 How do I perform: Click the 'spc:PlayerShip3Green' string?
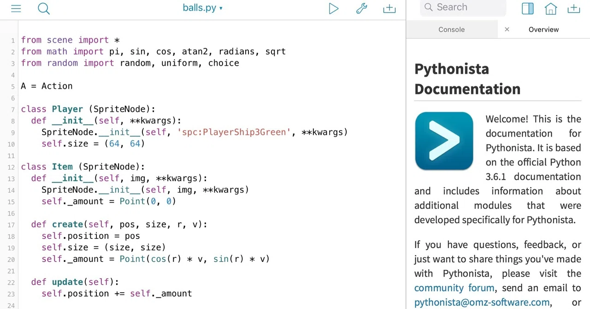tap(234, 132)
